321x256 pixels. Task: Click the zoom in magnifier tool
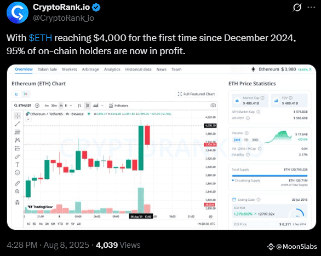[18, 191]
